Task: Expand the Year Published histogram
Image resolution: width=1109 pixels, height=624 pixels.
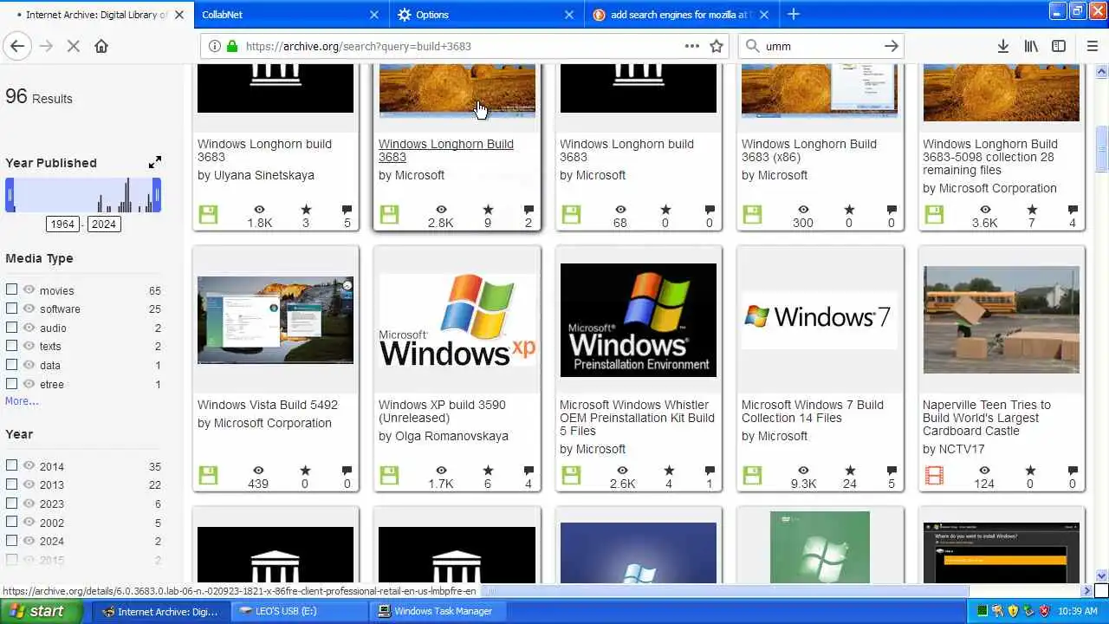Action: [155, 162]
